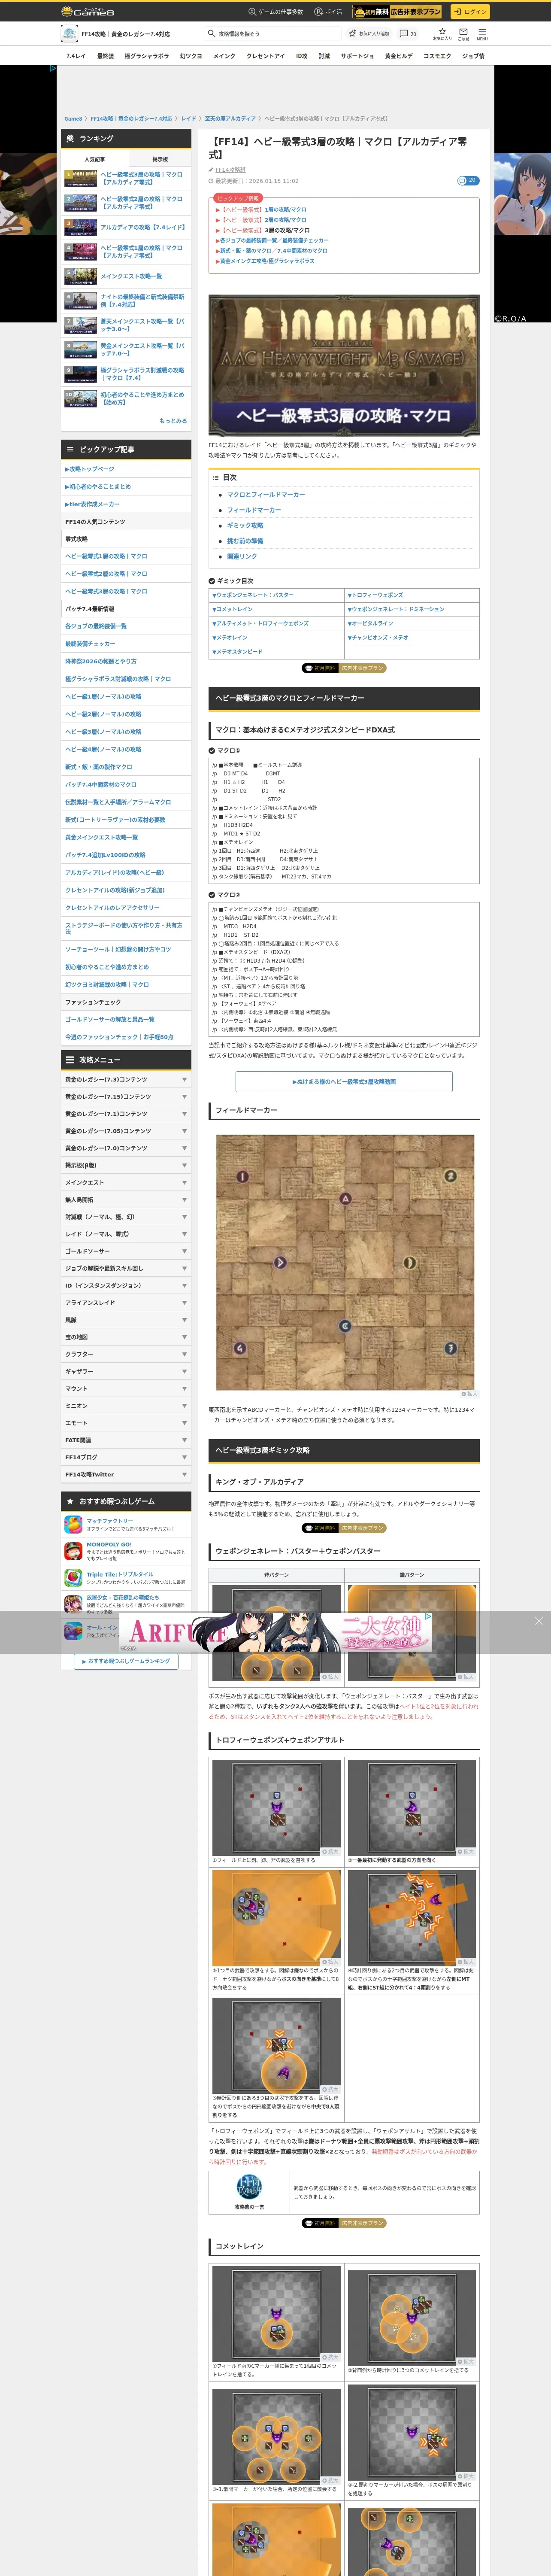Open the 幻ツクヨ nav tab
This screenshot has width=551, height=2576.
[190, 56]
